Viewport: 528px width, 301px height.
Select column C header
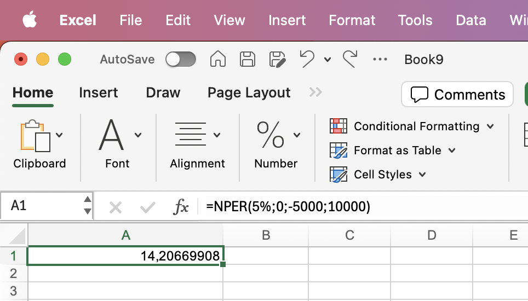coord(349,235)
